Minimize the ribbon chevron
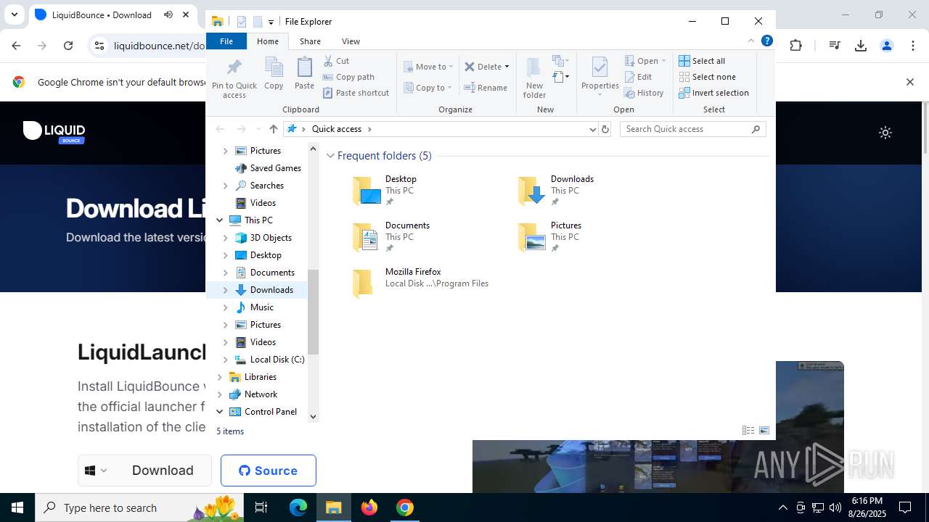The height and width of the screenshot is (522, 929). [x=751, y=41]
